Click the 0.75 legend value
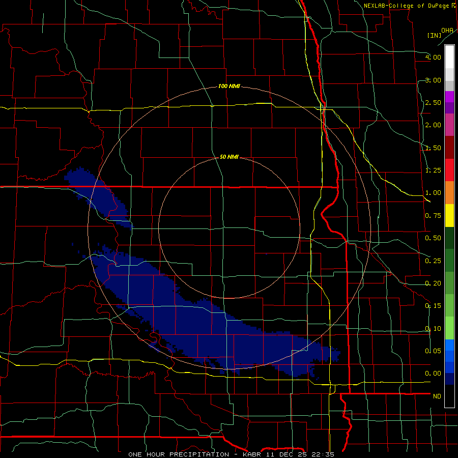 pyautogui.click(x=433, y=216)
